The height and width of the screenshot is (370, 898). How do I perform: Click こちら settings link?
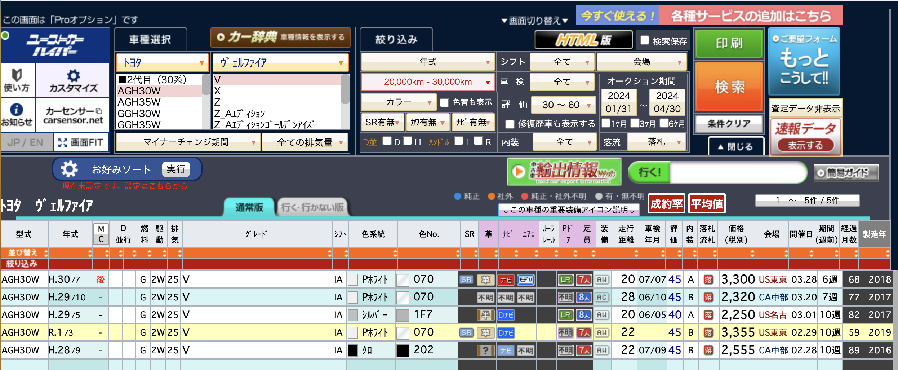160,186
